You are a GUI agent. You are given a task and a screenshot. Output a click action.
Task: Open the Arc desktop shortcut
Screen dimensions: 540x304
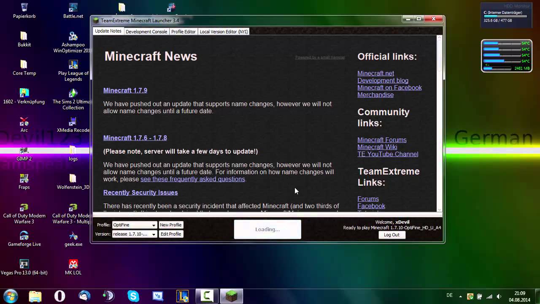coord(24,125)
